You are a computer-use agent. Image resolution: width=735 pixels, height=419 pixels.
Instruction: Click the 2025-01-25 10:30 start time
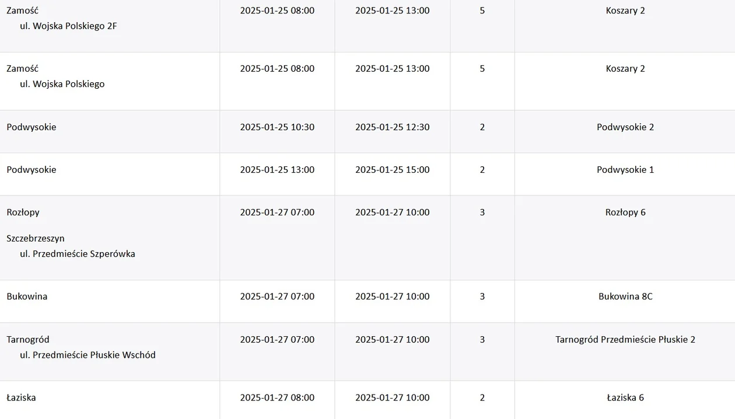(x=277, y=127)
